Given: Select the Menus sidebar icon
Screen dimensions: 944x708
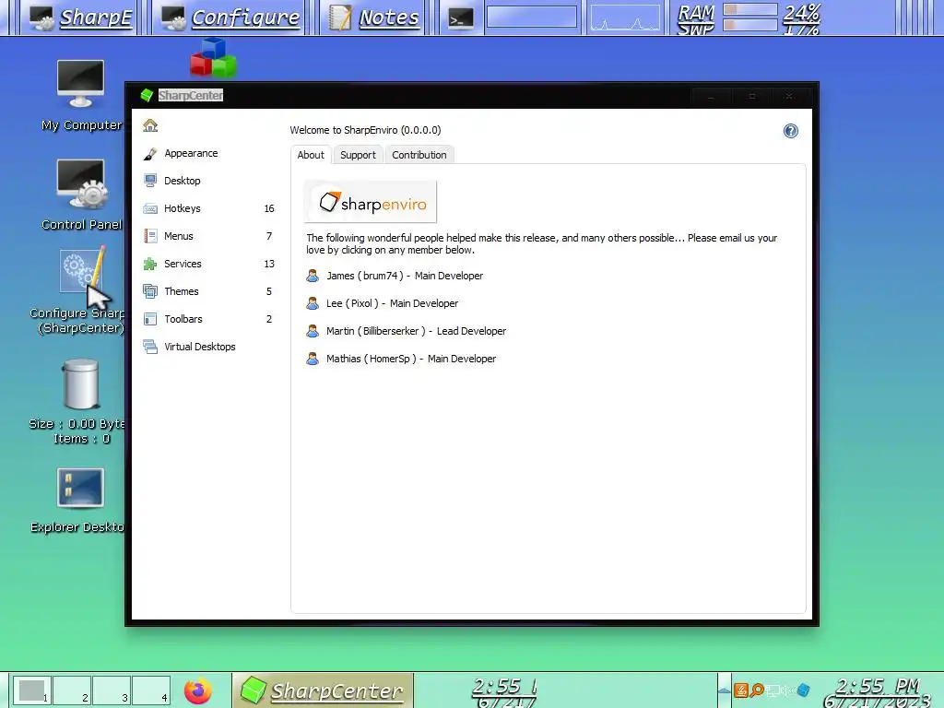Looking at the screenshot, I should [x=150, y=236].
